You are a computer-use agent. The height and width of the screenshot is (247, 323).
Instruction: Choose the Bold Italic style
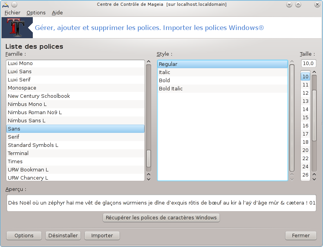tap(223, 89)
